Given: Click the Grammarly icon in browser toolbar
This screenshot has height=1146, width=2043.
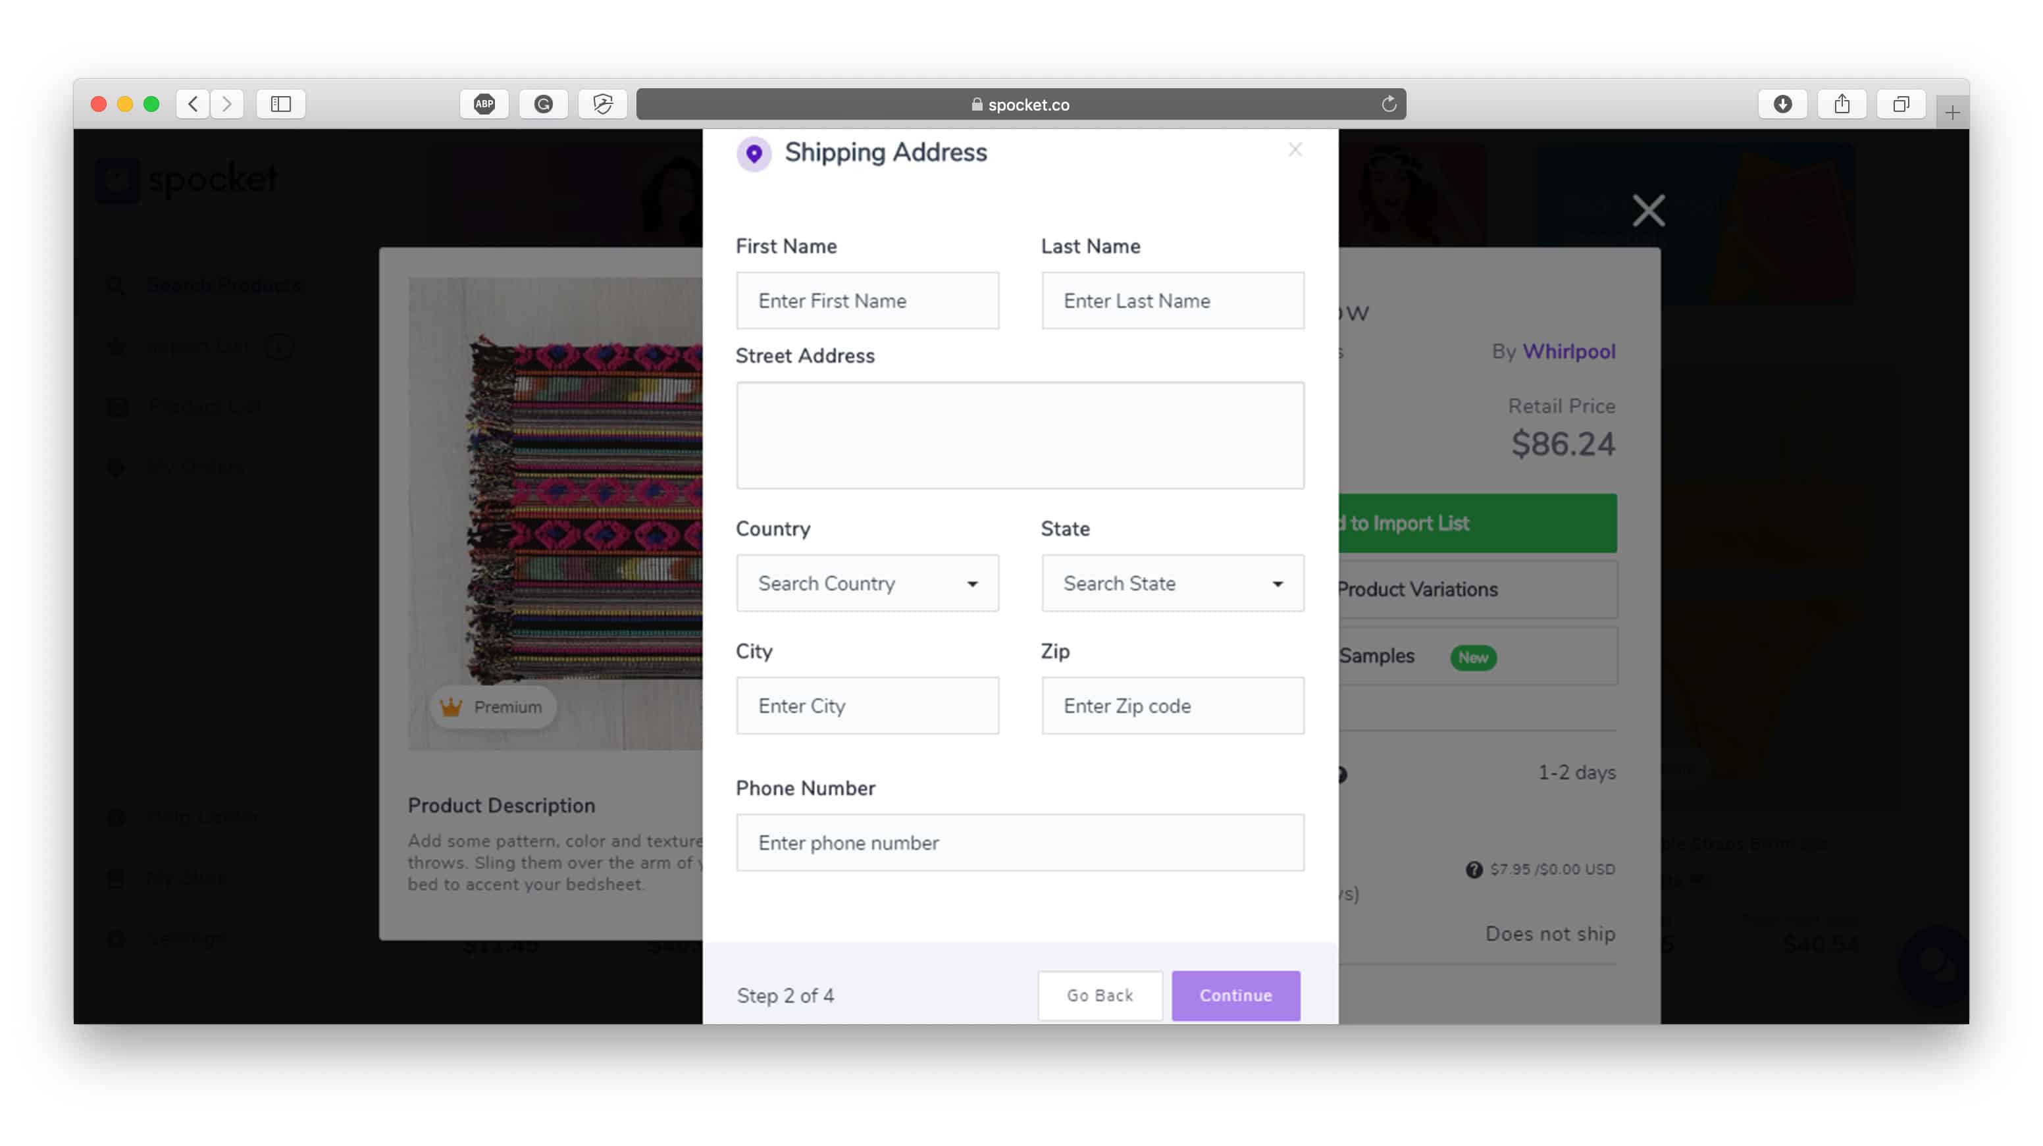Looking at the screenshot, I should (542, 104).
